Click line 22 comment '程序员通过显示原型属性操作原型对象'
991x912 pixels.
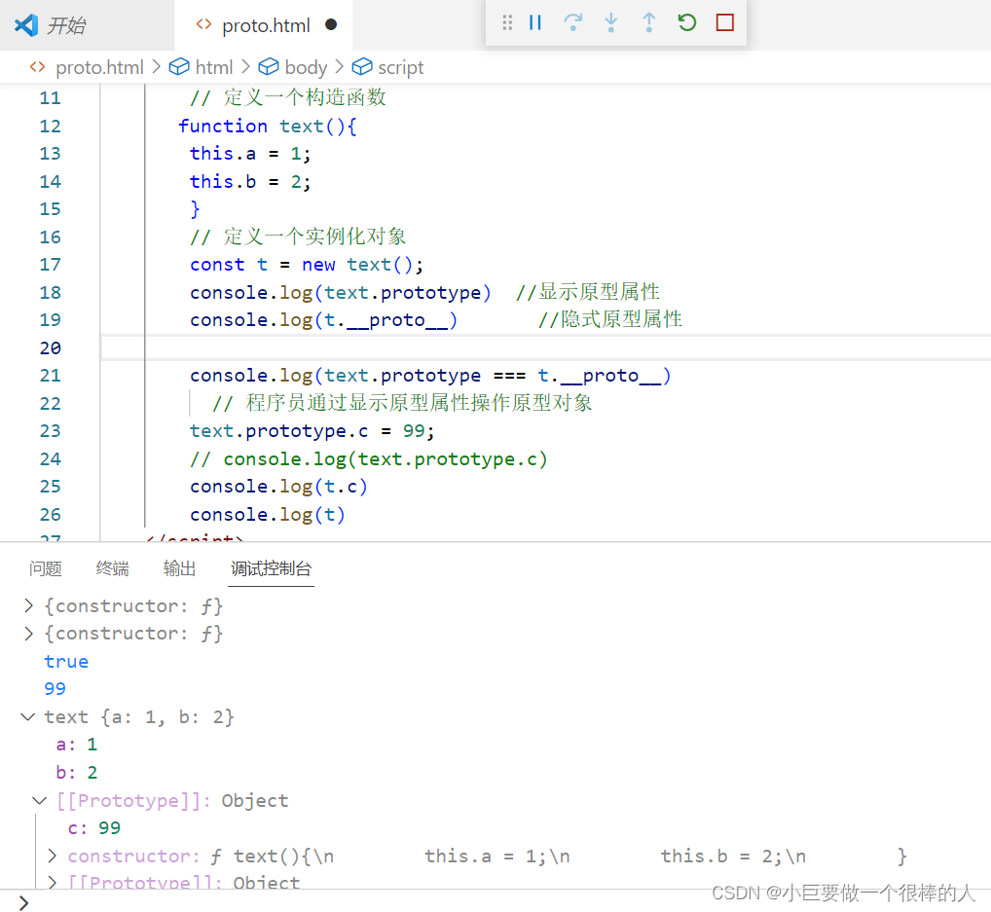(x=403, y=403)
